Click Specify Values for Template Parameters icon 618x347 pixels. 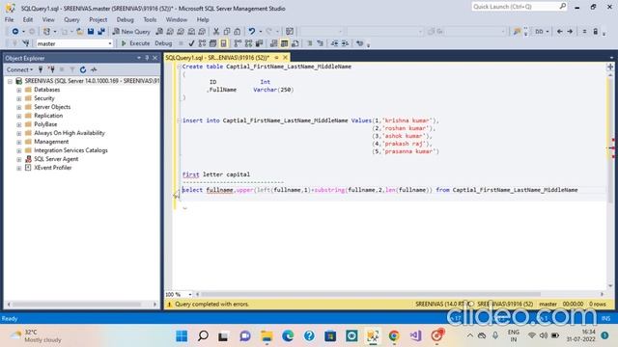359,43
